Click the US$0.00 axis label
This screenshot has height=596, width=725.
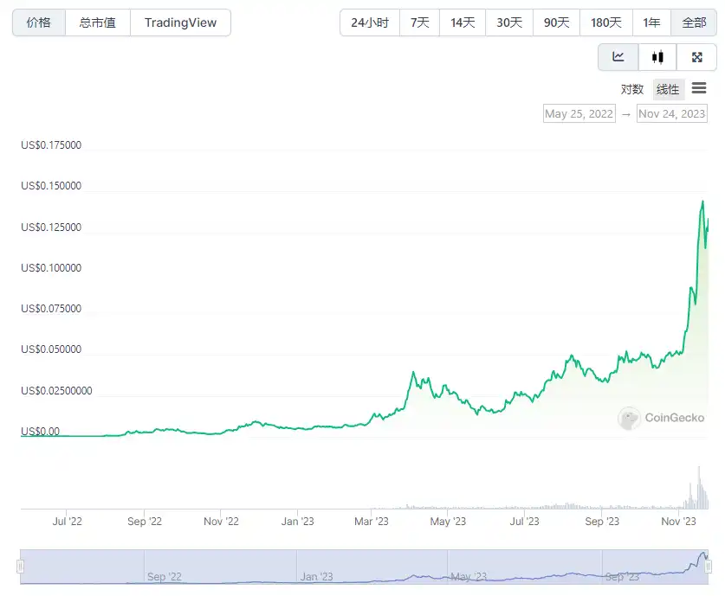coord(40,431)
